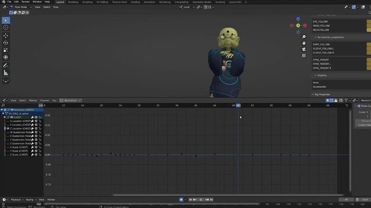Open the Keying dropdown in timeline
The height and width of the screenshot is (208, 371).
[31, 200]
